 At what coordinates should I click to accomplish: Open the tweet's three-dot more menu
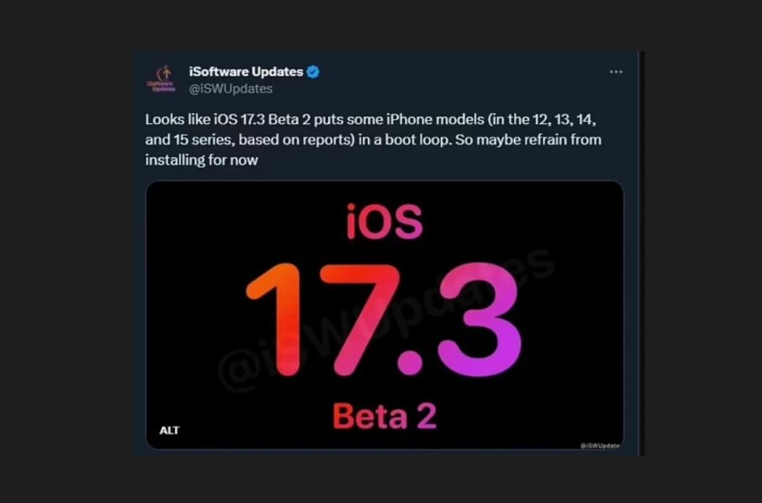[x=616, y=72]
